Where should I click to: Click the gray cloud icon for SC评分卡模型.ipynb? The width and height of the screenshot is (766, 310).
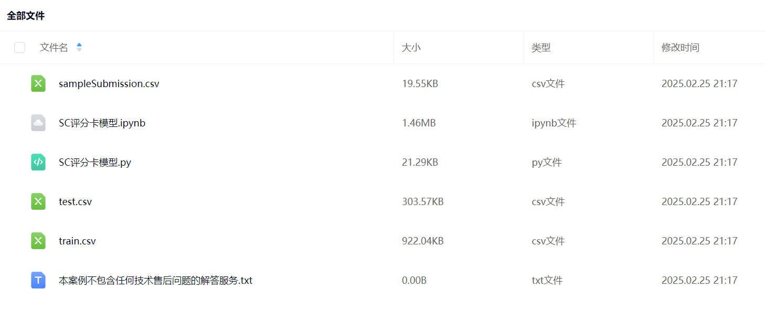pos(38,123)
